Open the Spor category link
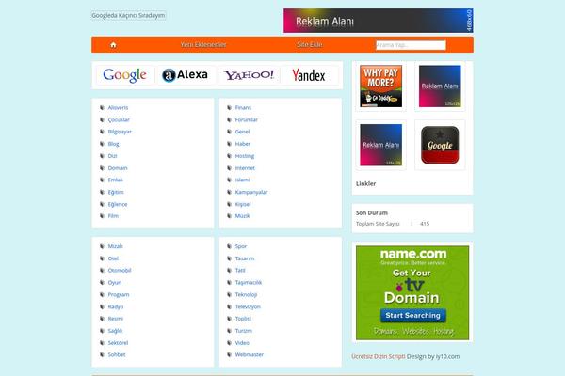565x376 pixels. pos(241,246)
